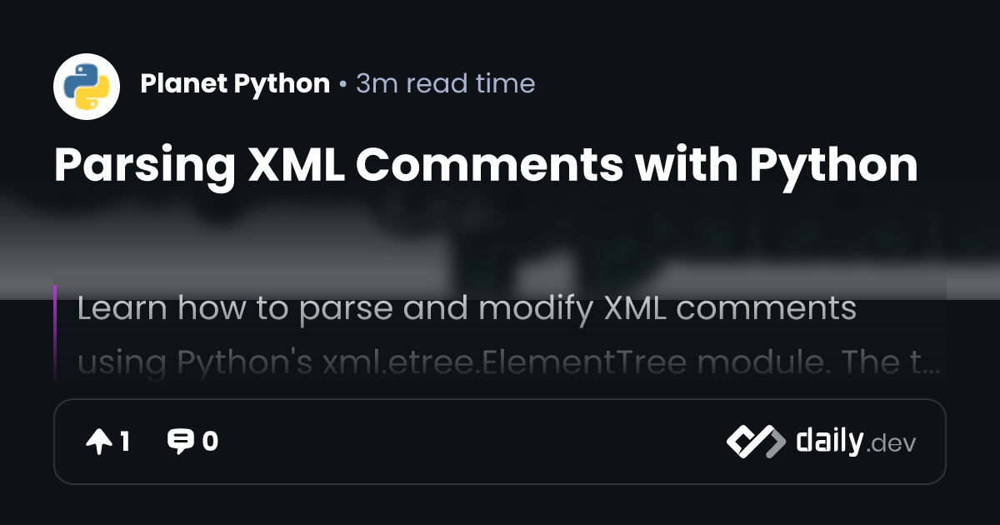Click the Python logo avatar
The image size is (1000, 525).
pos(87,85)
